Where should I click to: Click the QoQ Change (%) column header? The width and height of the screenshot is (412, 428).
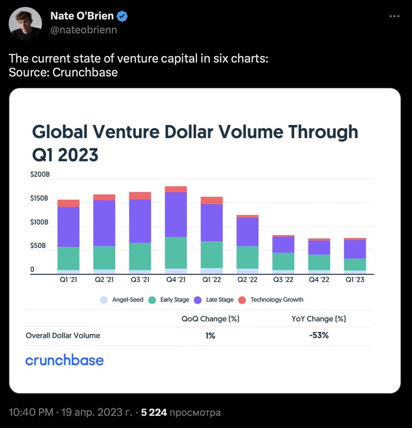coord(211,319)
